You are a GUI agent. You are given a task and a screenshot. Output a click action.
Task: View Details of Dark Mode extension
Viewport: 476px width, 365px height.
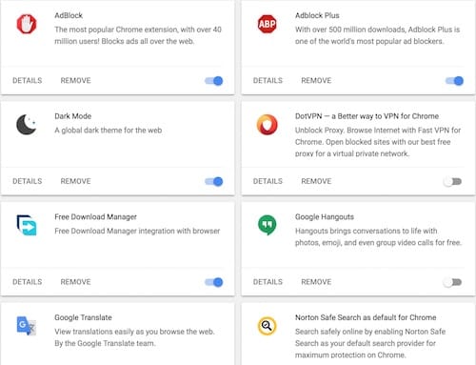[x=28, y=181]
